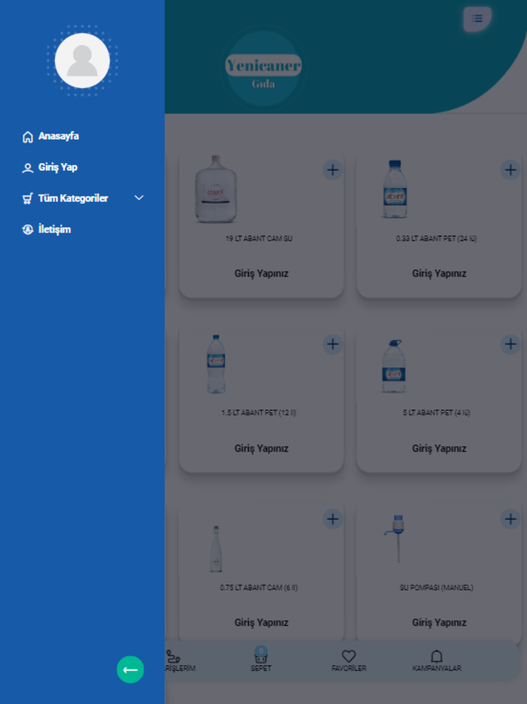Click Giriş Yapınız under 1.5 LT ABANT PET
The width and height of the screenshot is (527, 704).
261,448
